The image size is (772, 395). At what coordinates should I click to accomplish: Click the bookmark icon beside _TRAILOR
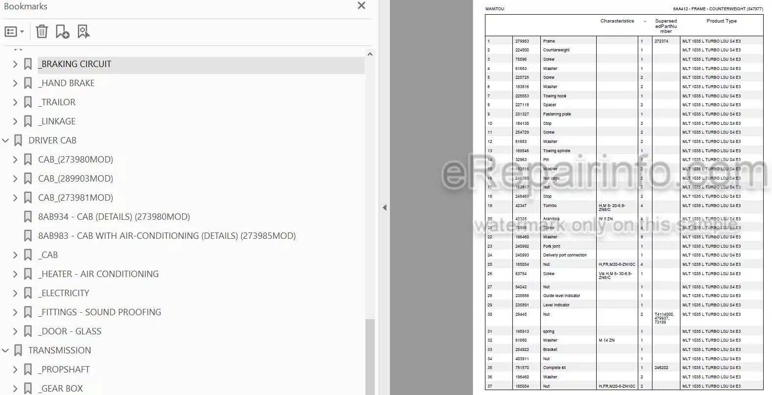pyautogui.click(x=28, y=102)
